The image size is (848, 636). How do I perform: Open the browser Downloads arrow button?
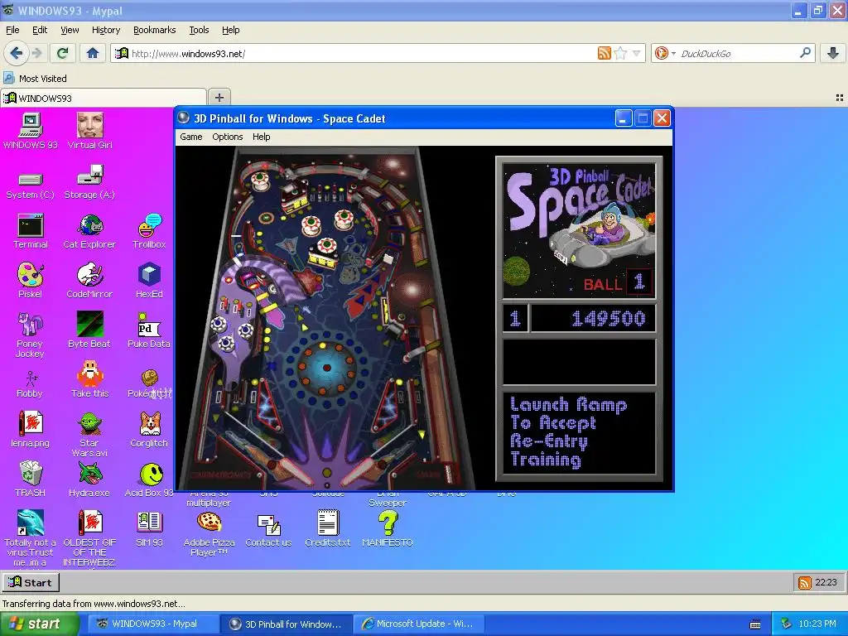point(833,53)
